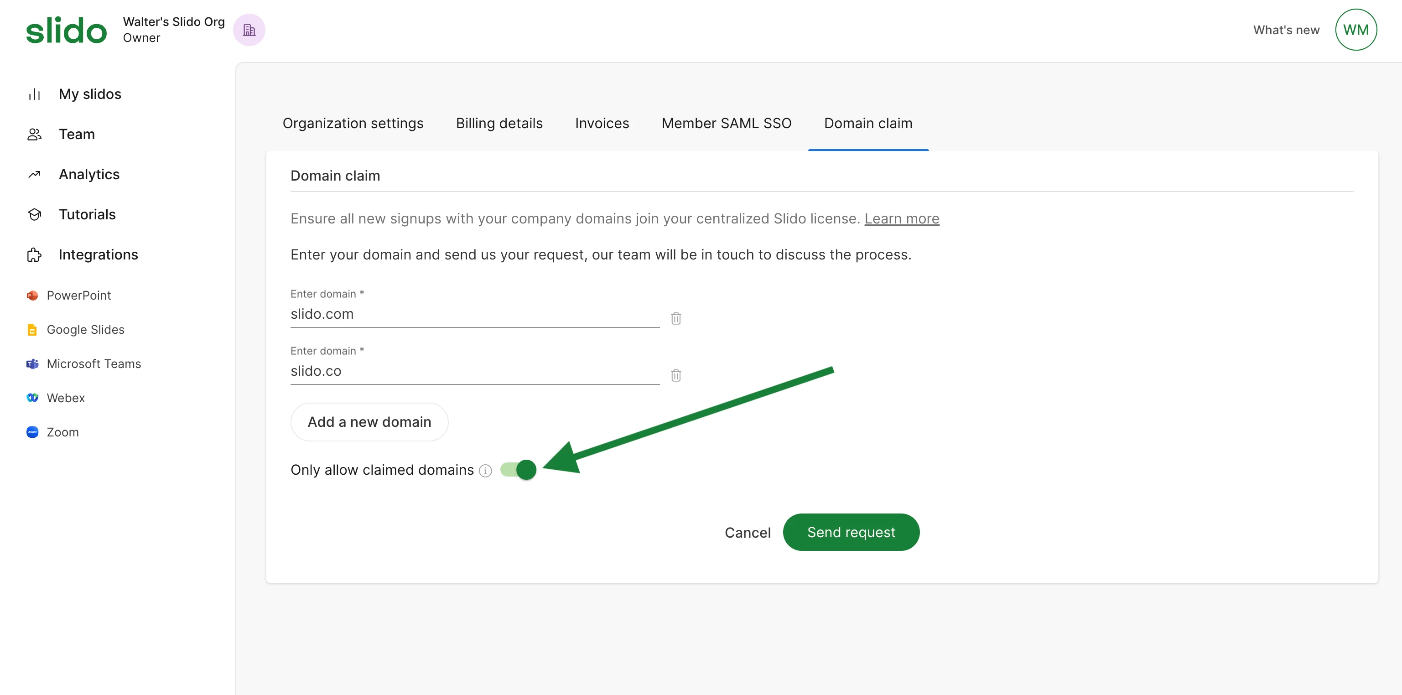Open PowerPoint integration
The width and height of the screenshot is (1402, 695).
78,296
